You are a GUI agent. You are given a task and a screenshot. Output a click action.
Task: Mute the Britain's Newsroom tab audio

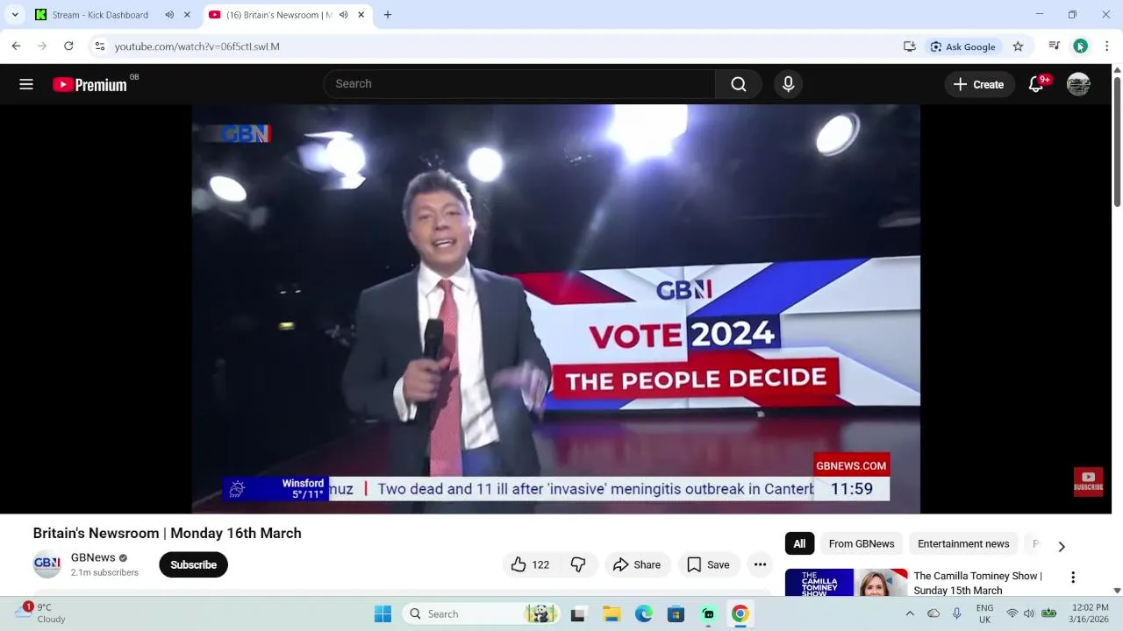tap(343, 15)
